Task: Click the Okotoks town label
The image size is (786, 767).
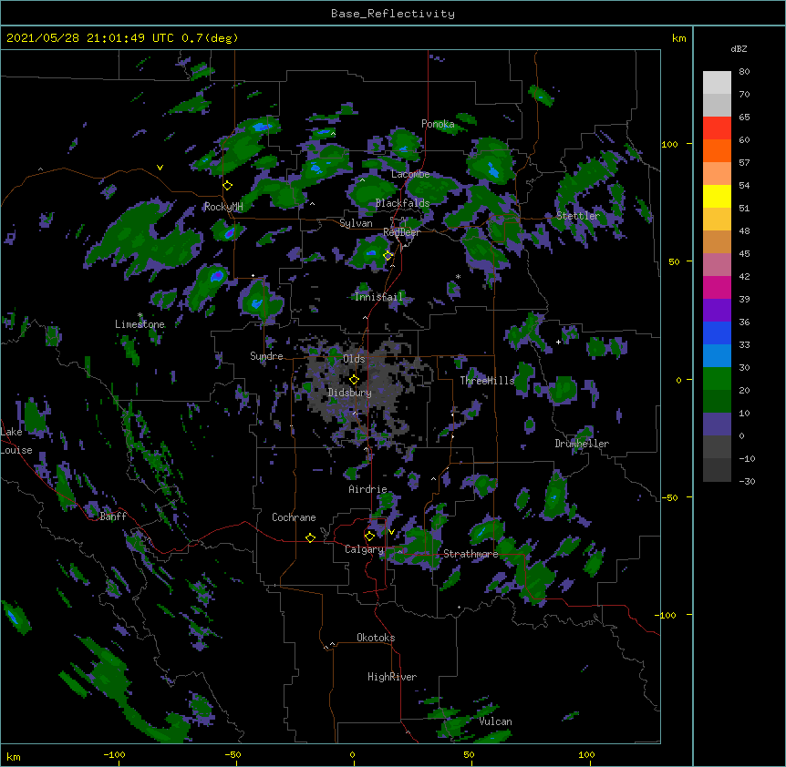Action: (376, 638)
